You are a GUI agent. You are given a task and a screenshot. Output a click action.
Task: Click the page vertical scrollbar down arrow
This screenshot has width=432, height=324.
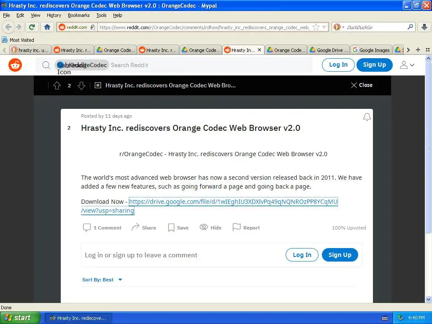point(428,299)
